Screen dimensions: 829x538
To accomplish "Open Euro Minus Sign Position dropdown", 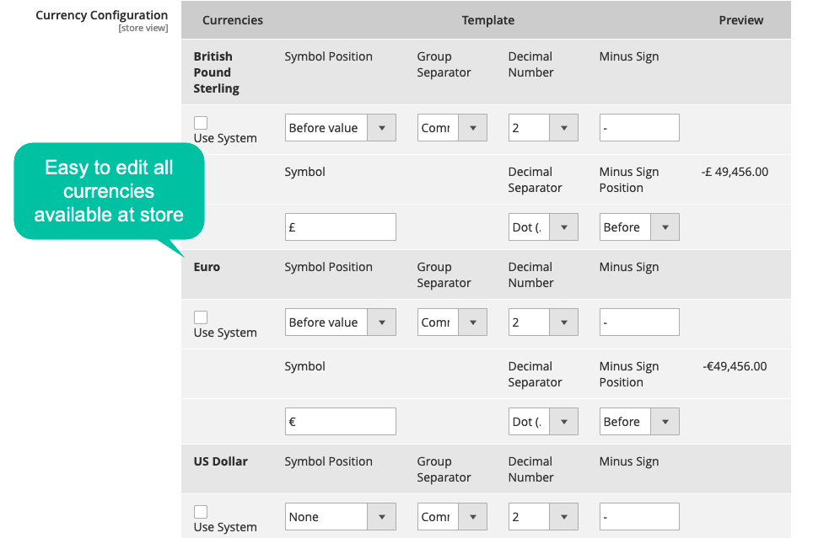I will (638, 422).
